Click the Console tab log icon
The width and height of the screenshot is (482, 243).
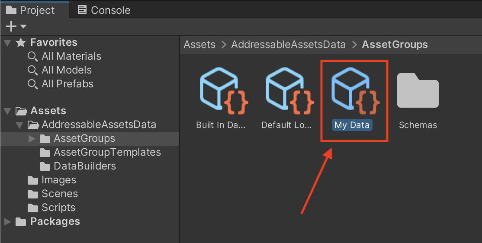(82, 10)
